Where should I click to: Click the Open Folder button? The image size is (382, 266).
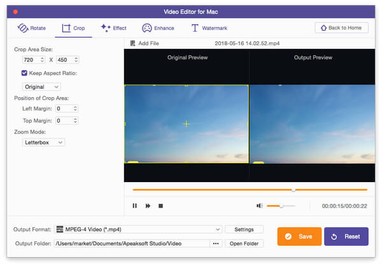pos(244,243)
